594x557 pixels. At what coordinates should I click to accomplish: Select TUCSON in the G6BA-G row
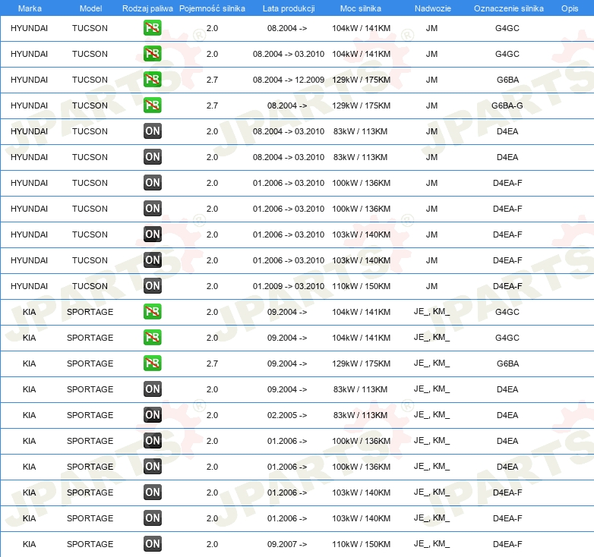(x=90, y=105)
